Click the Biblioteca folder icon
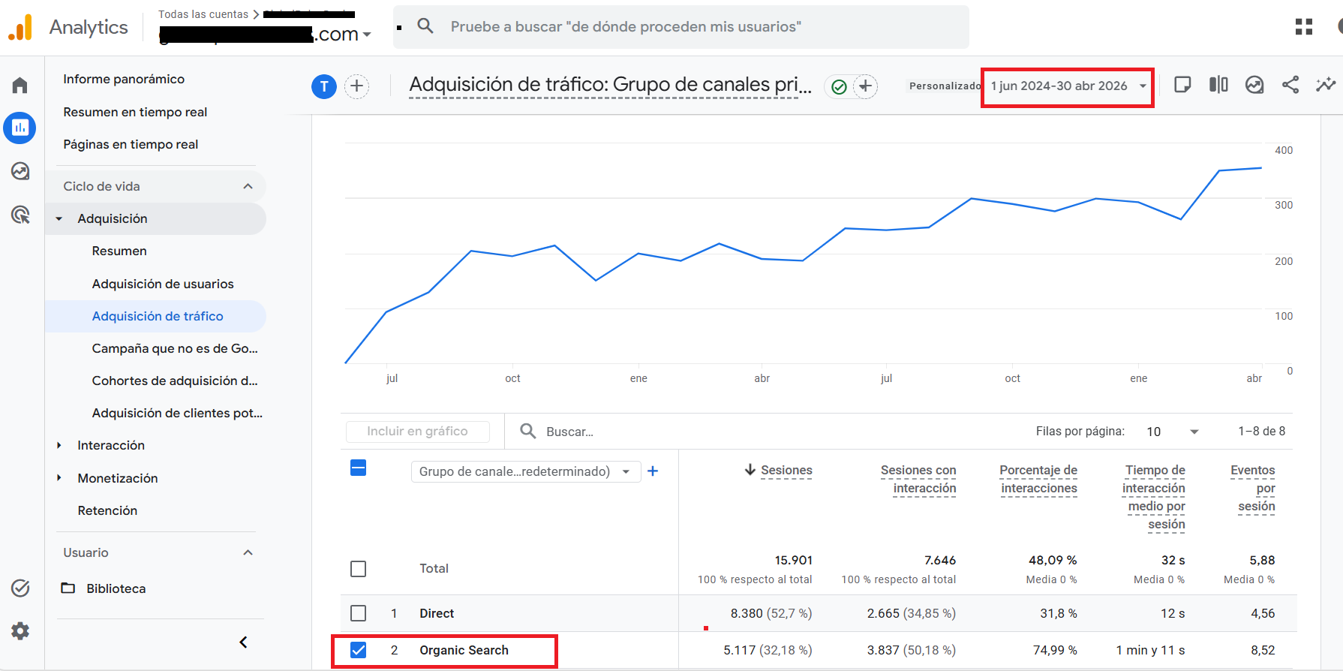1343x671 pixels. [68, 588]
